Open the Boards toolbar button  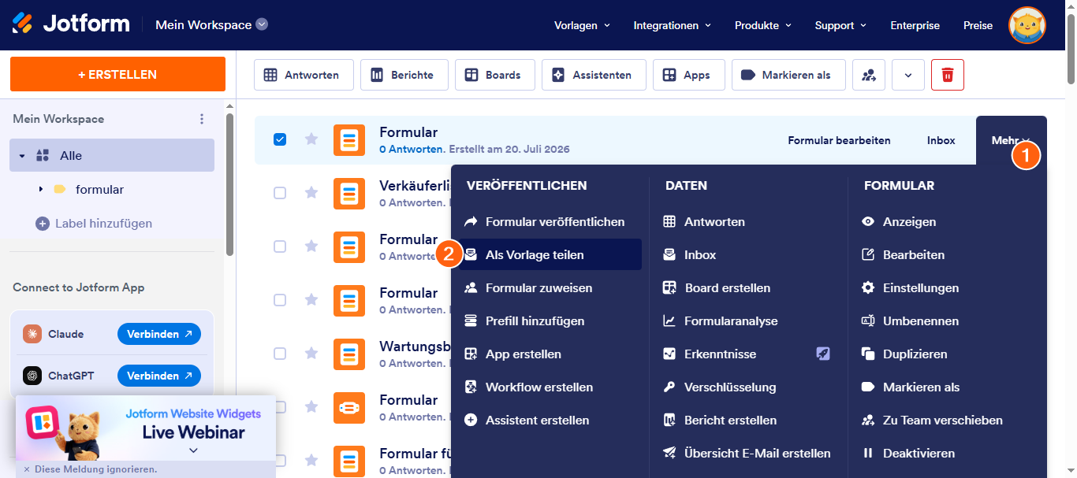[x=495, y=75]
